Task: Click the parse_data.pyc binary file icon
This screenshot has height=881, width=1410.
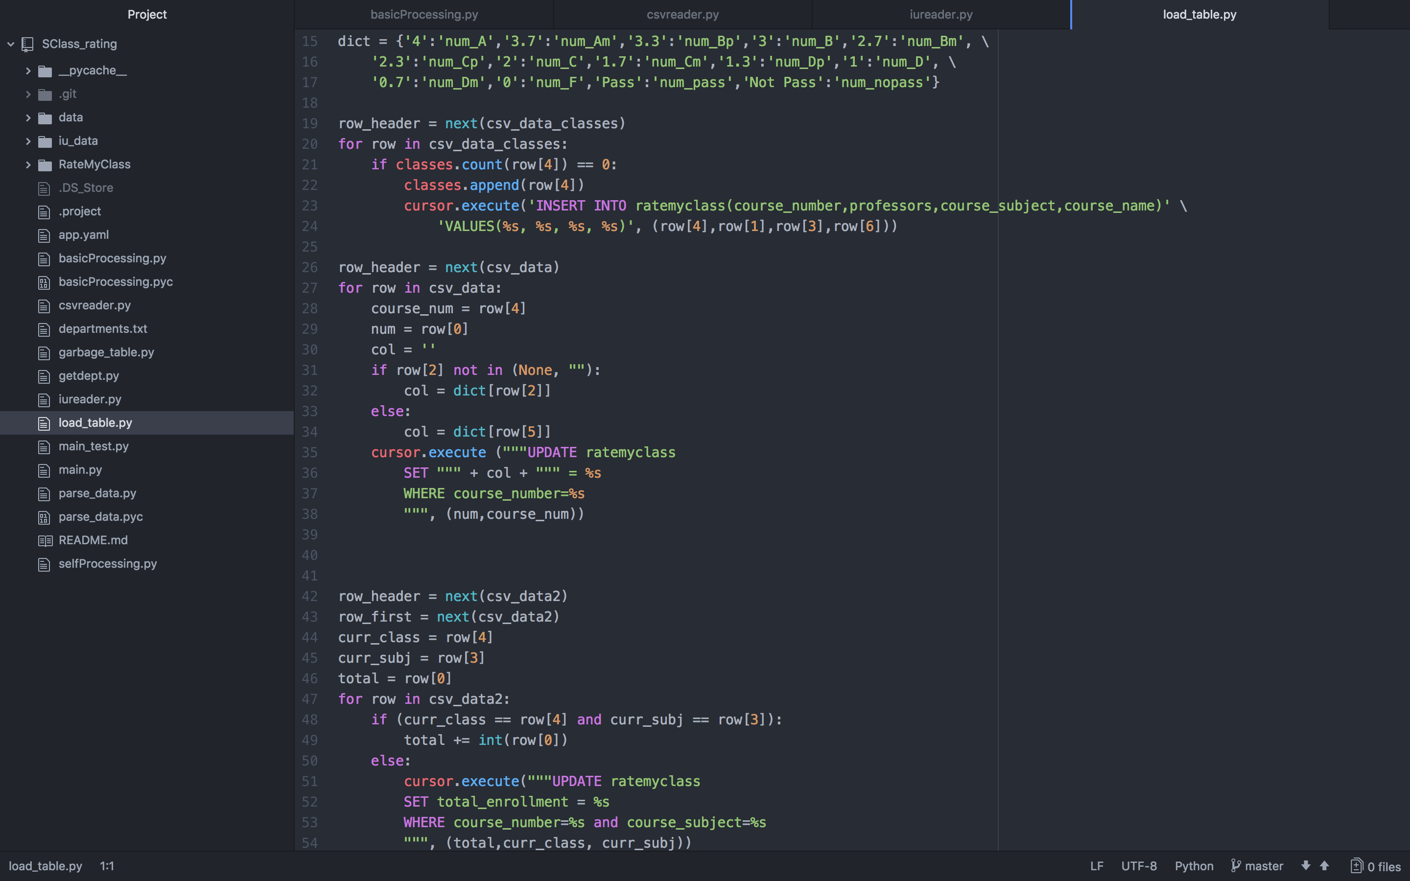Action: (x=44, y=517)
